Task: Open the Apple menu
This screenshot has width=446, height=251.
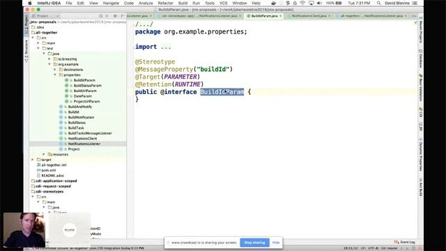Action: click(29, 3)
